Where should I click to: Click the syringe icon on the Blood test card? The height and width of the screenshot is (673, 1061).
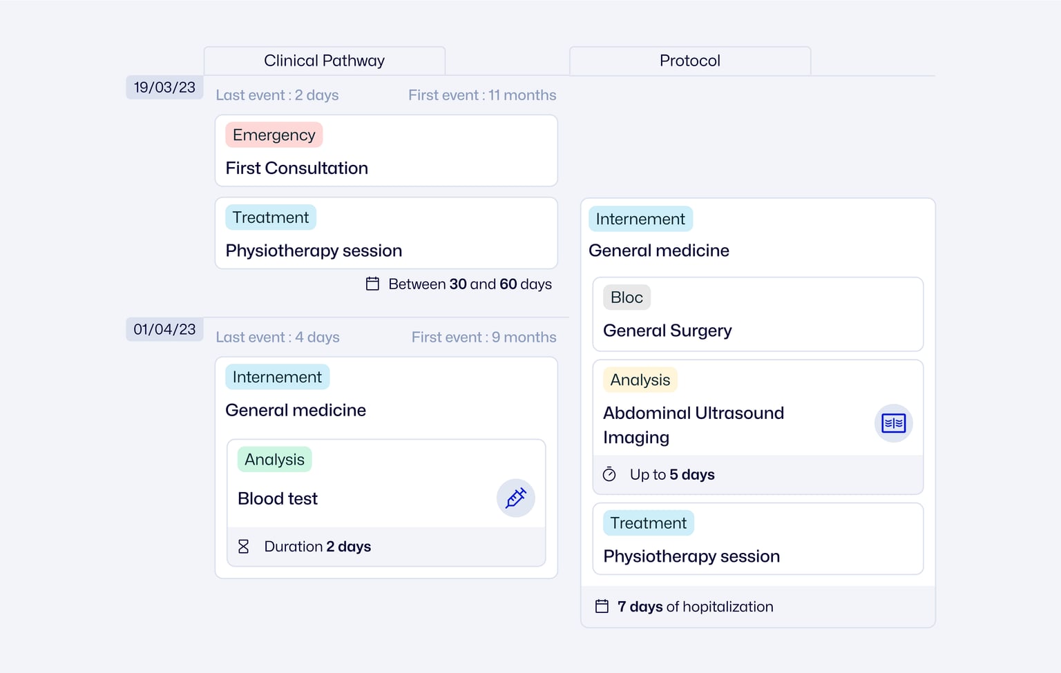[x=515, y=498]
